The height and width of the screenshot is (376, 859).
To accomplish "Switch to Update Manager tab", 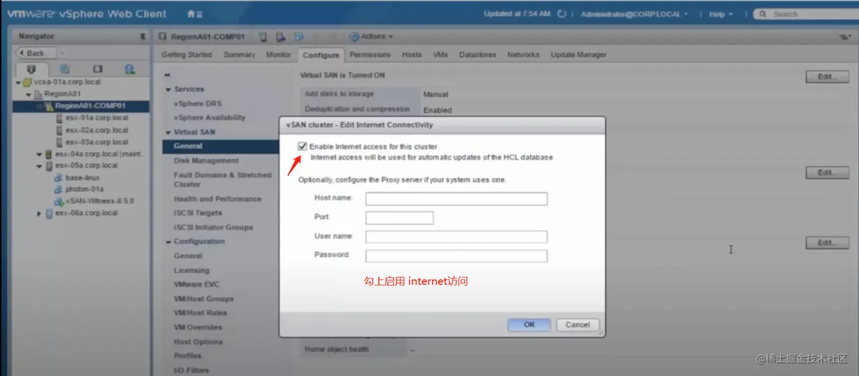I will [578, 55].
